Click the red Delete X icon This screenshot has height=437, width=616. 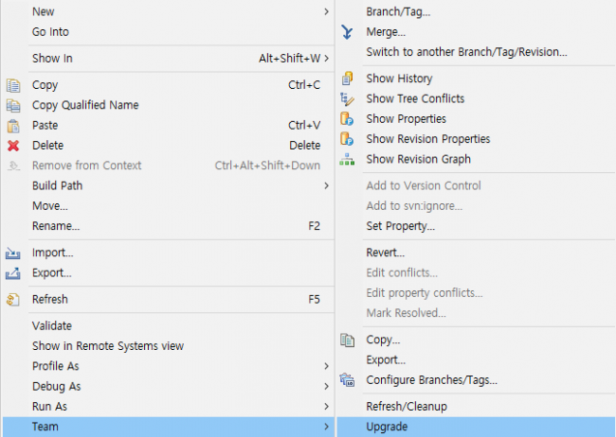(13, 146)
